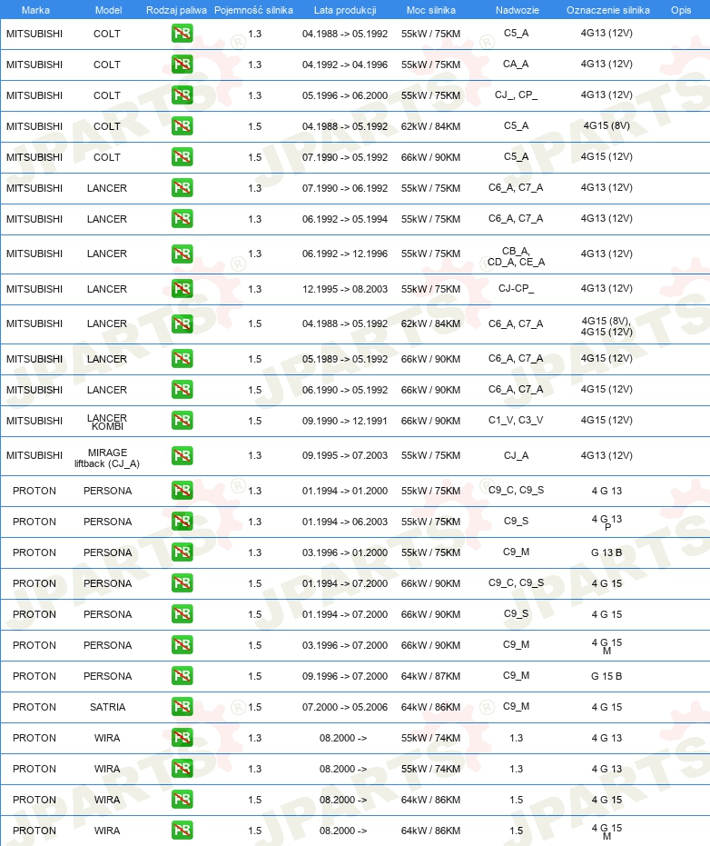Select the MIRAGE liftback (CJ_A) model cell
Screen dimensions: 710x846
click(107, 458)
